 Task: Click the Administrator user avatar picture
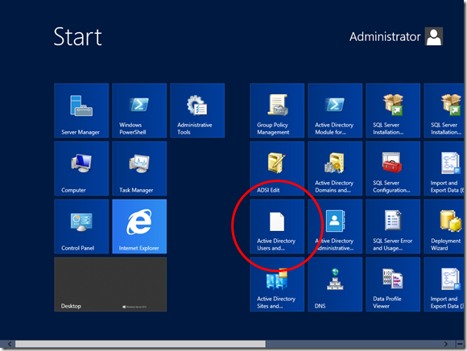point(434,36)
